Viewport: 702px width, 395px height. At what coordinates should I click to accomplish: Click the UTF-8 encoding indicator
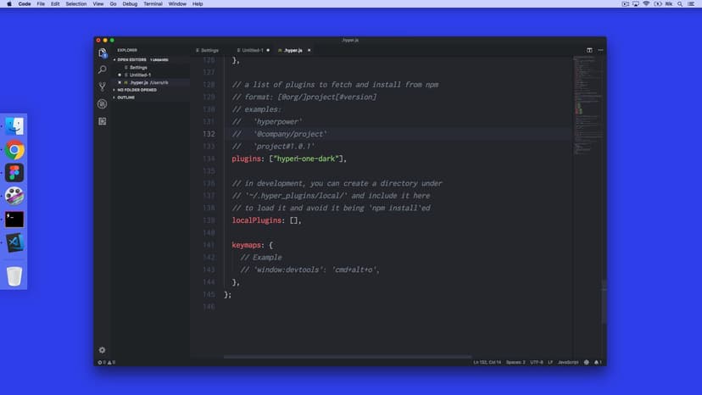coord(537,363)
